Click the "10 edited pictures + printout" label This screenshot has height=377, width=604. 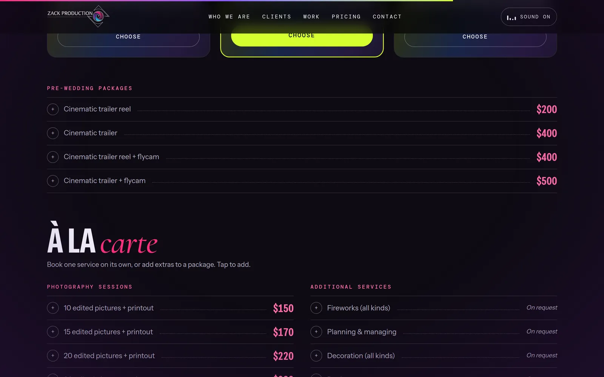109,308
